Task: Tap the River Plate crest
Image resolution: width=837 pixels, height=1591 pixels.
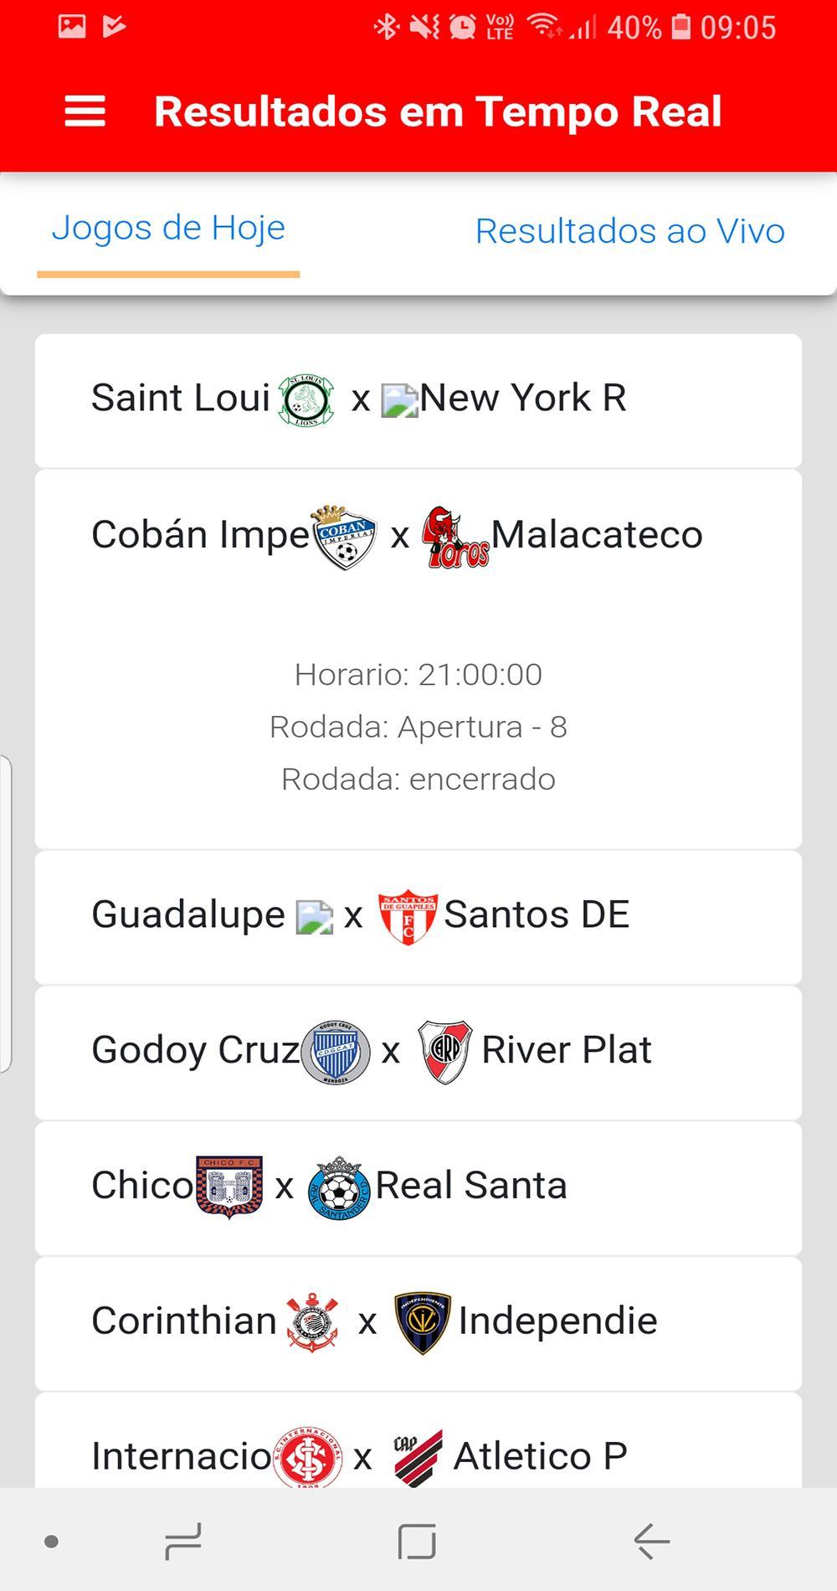Action: [x=445, y=1053]
